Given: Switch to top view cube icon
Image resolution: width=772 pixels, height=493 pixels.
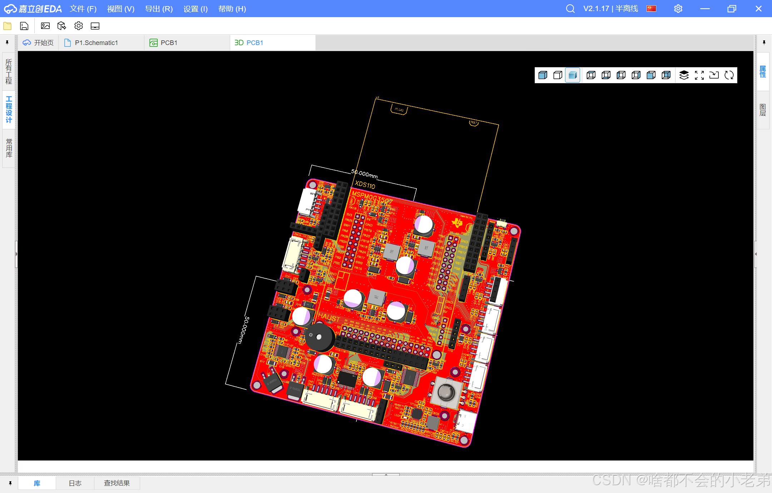Looking at the screenshot, I should tap(591, 75).
